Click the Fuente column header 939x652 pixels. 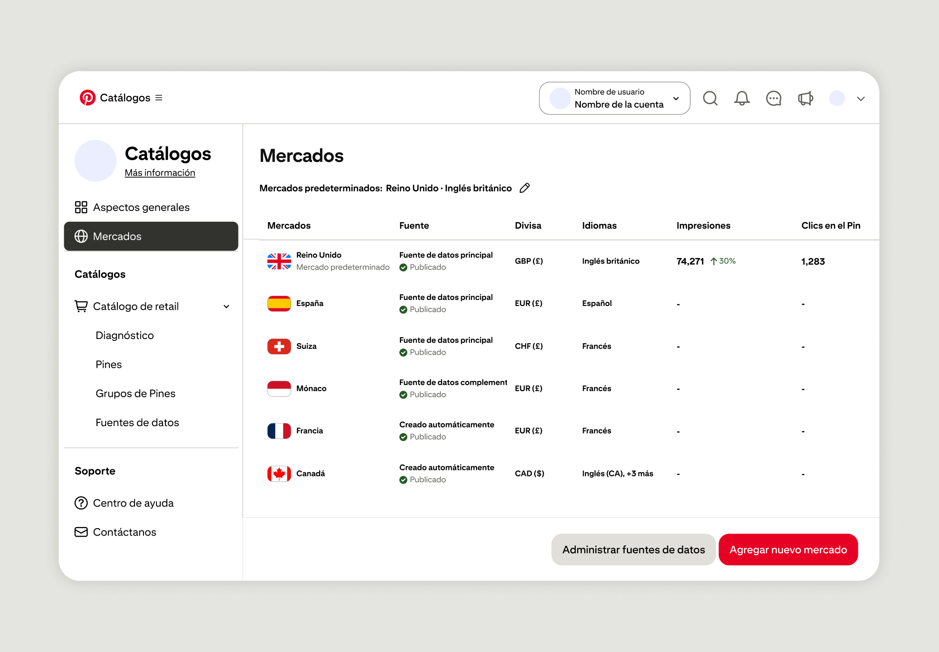(x=414, y=225)
